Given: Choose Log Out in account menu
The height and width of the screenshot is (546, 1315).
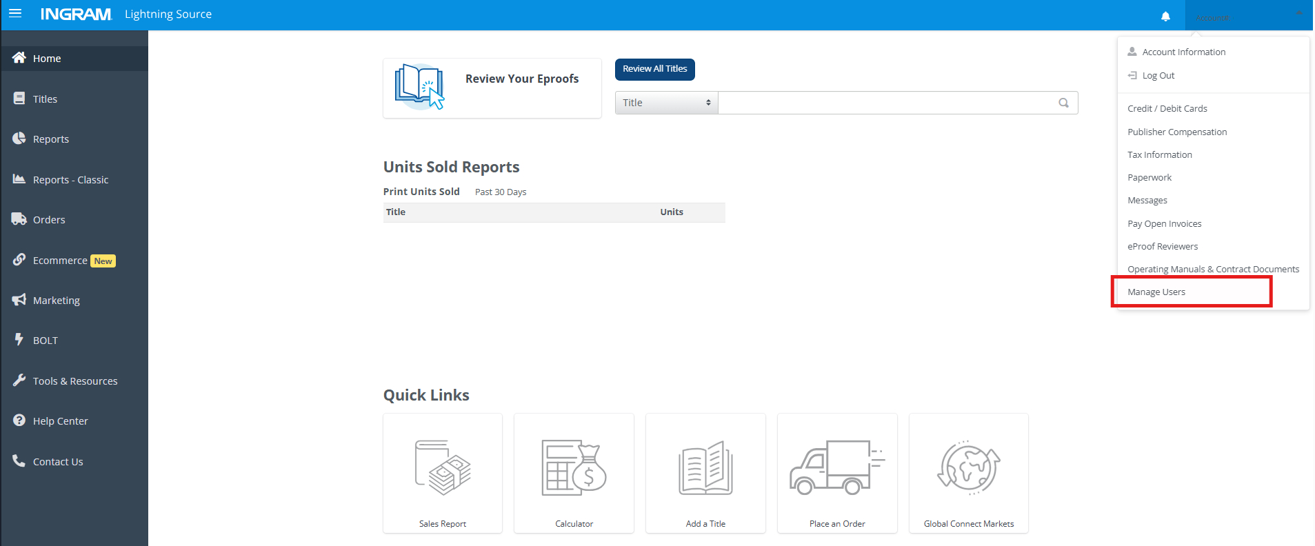Looking at the screenshot, I should (1158, 76).
